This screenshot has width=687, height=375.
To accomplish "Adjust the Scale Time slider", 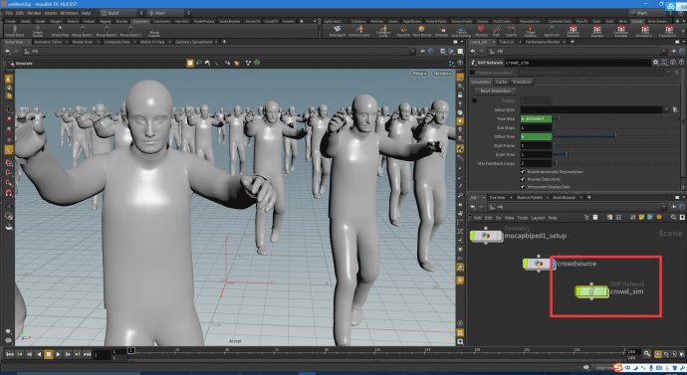I will pos(616,154).
